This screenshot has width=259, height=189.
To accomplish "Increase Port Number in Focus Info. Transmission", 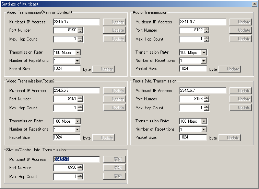I will click(206, 98).
